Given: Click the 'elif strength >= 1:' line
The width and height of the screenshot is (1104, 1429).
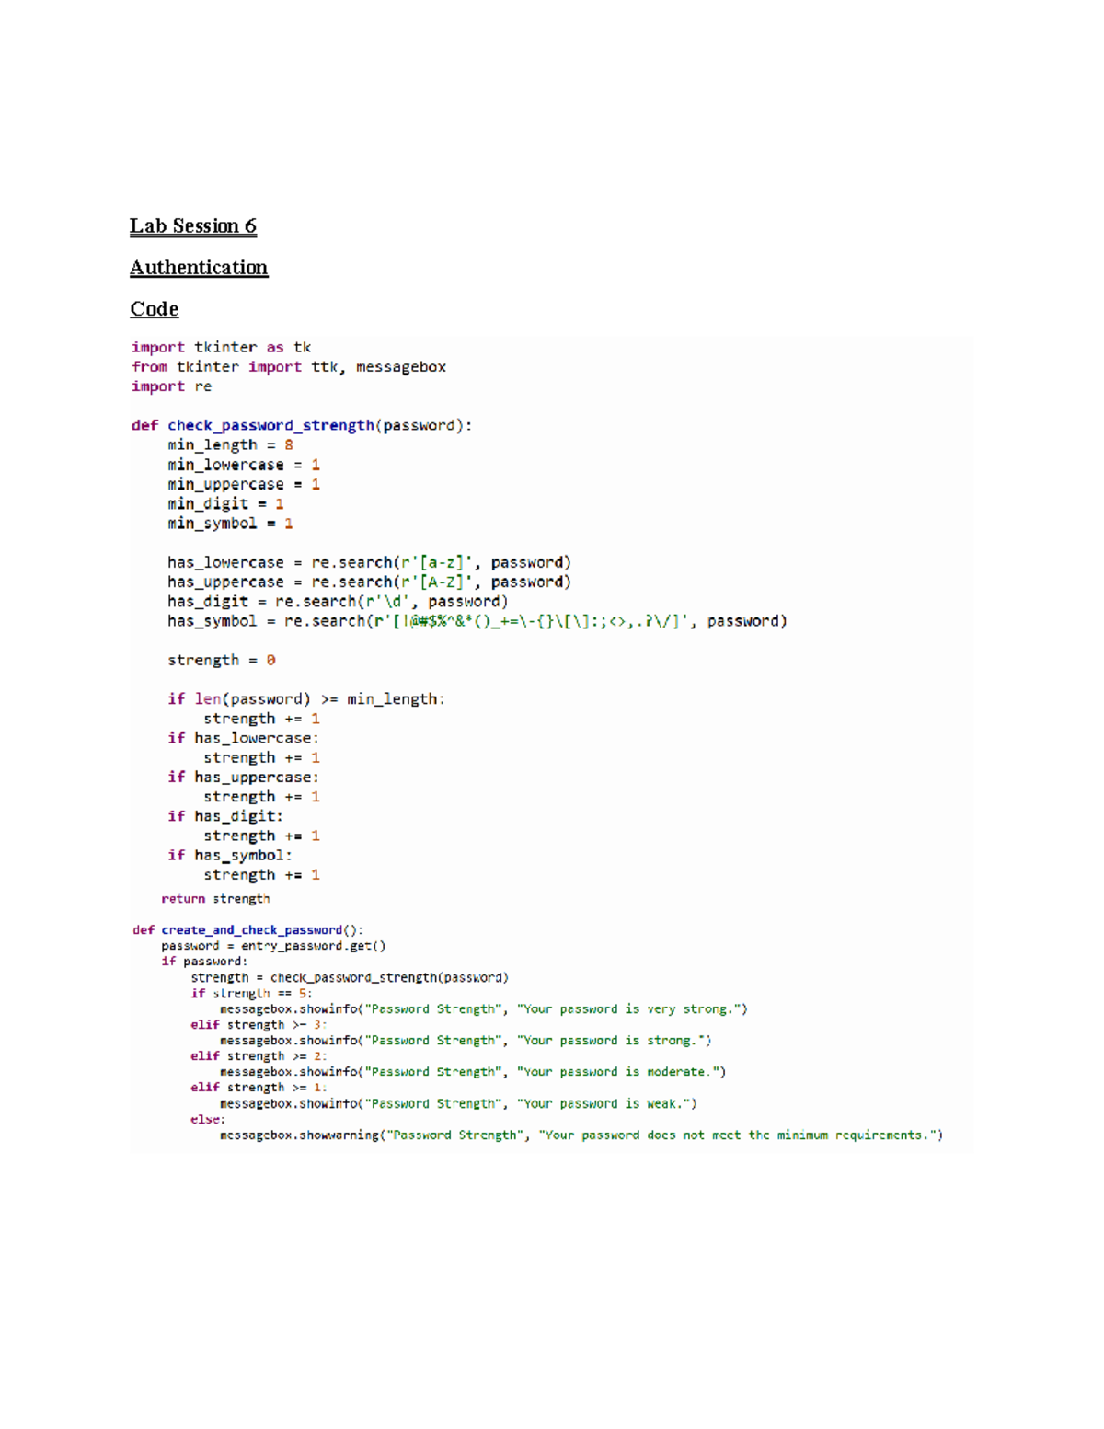Looking at the screenshot, I should click(259, 1087).
